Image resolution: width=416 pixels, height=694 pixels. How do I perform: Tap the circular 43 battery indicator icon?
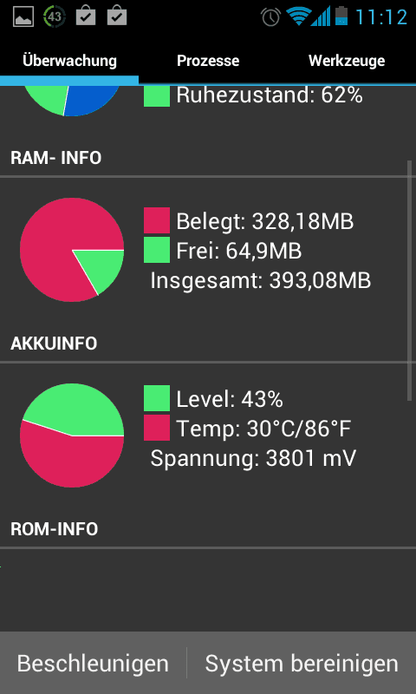pyautogui.click(x=55, y=16)
